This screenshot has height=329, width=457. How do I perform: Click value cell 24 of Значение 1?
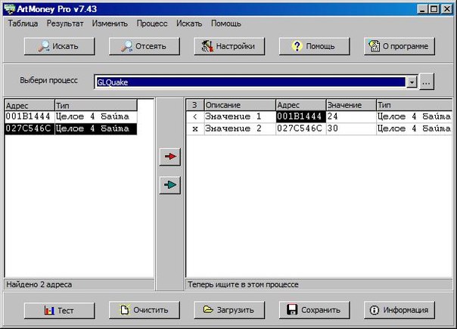351,116
